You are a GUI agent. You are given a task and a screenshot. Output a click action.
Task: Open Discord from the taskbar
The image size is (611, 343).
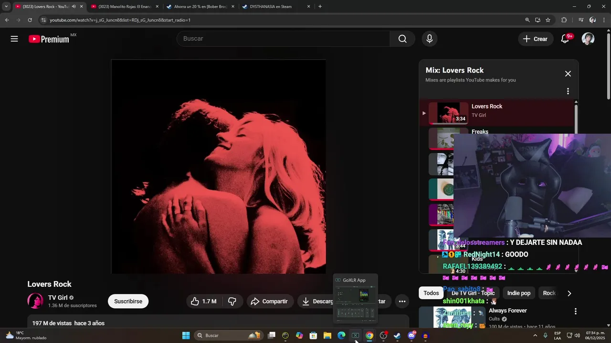pyautogui.click(x=411, y=335)
